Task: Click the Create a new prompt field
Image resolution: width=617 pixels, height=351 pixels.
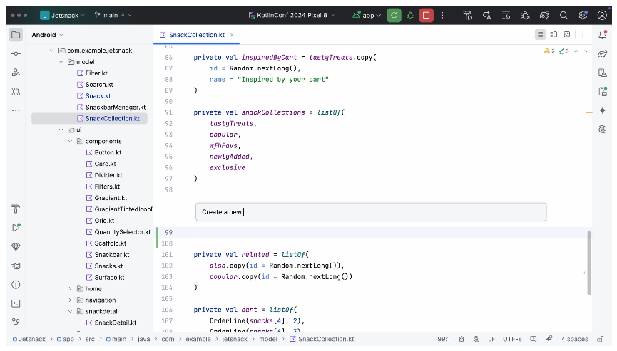Action: tap(371, 212)
